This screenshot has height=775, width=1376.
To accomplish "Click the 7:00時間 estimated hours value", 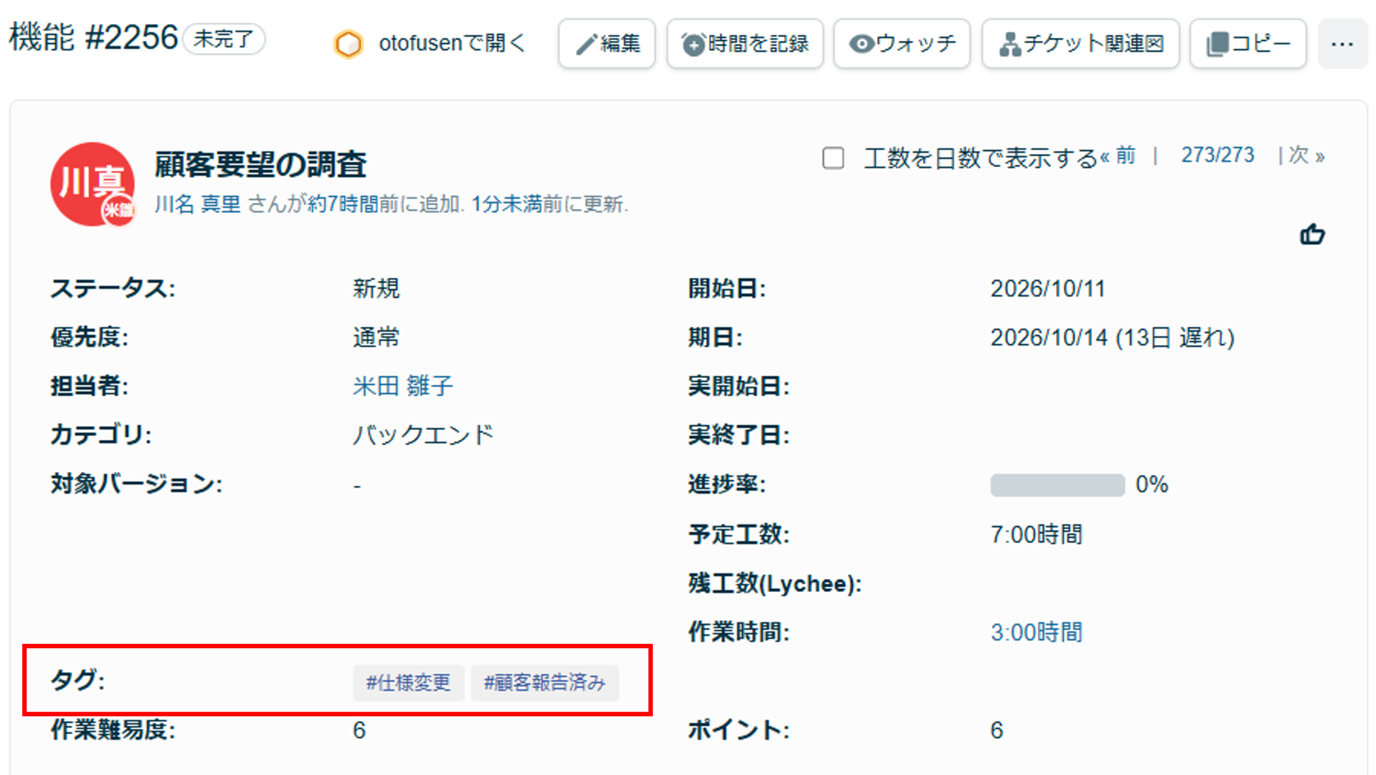I will [1036, 534].
